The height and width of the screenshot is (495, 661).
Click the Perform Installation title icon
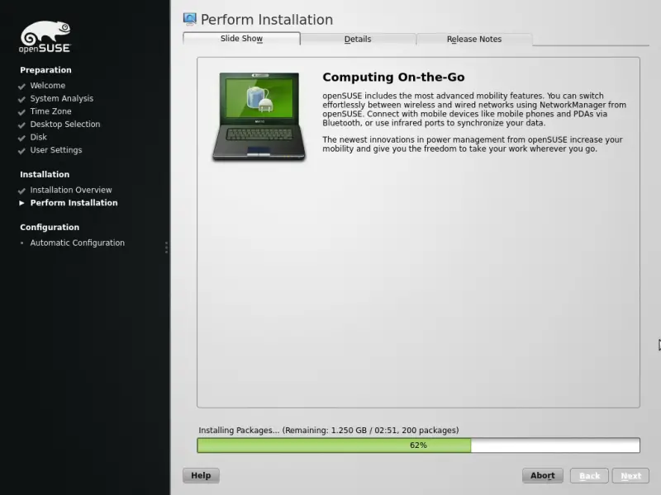point(190,19)
